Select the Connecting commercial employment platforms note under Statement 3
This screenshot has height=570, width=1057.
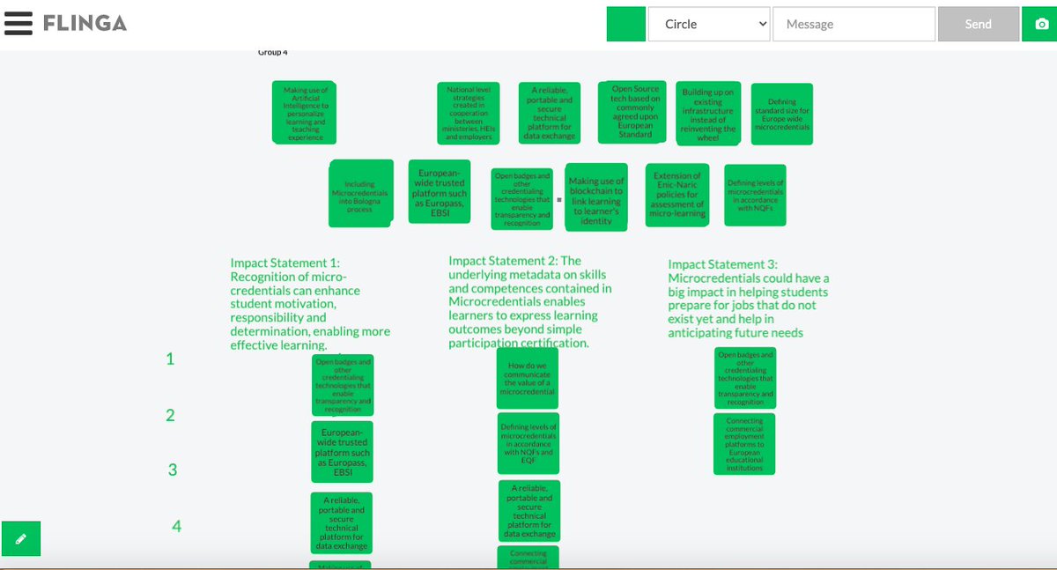(x=744, y=444)
